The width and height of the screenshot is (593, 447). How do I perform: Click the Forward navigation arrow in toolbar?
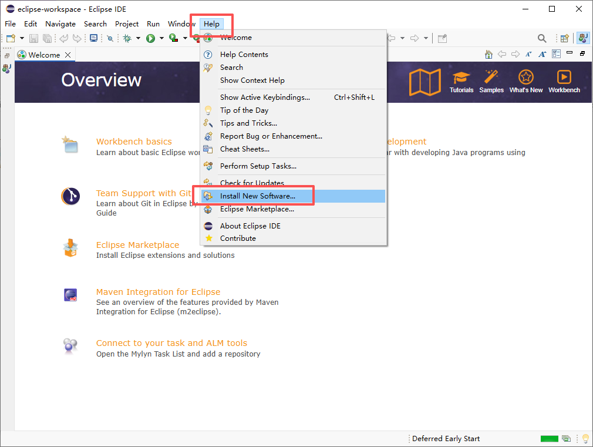[415, 38]
